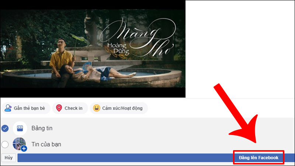Click the Tin của bạn profile story avatar
Image resolution: width=295 pixels, height=166 pixels.
click(x=20, y=144)
